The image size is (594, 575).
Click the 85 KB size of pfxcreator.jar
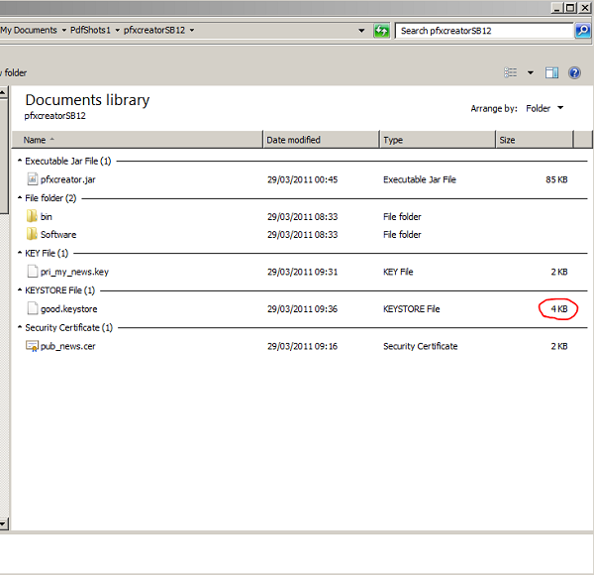pyautogui.click(x=556, y=179)
